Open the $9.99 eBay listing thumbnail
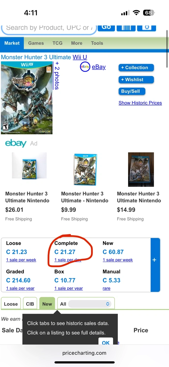This screenshot has width=169, height=367. [x=85, y=169]
